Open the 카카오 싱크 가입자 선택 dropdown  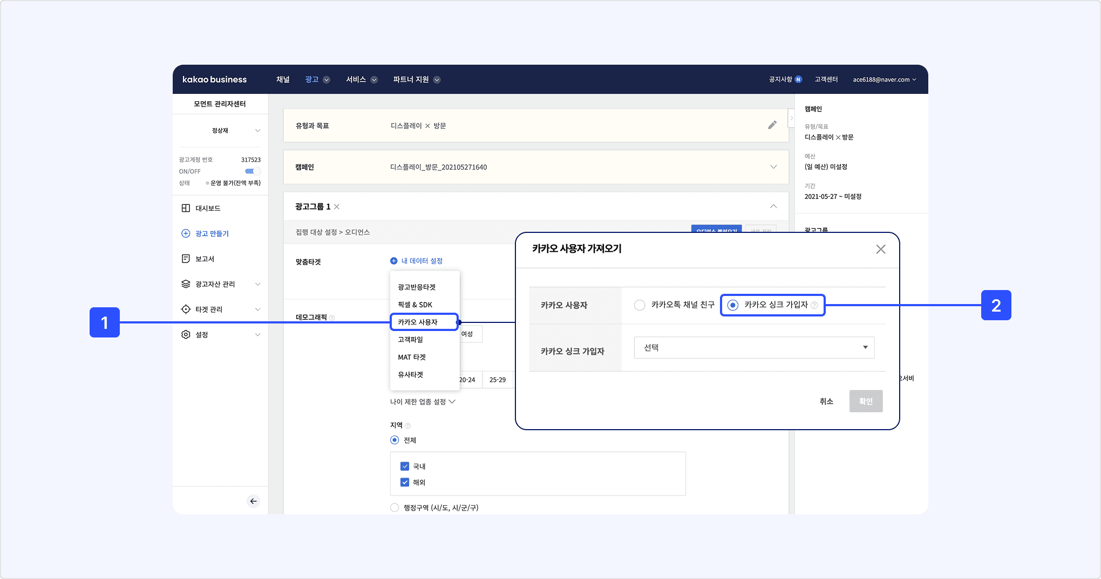(754, 348)
